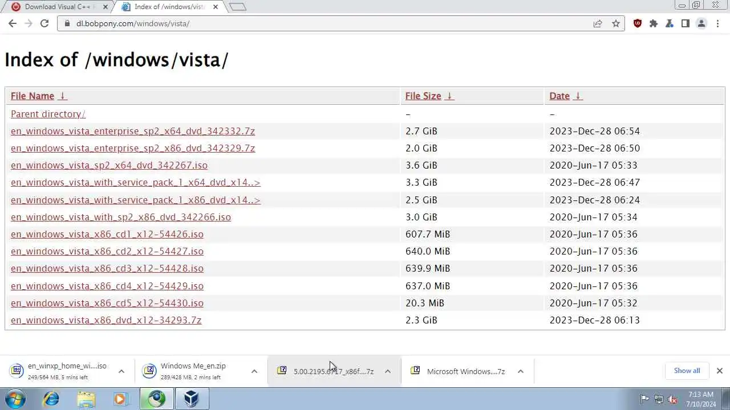Launch Internet Explorer from the taskbar
This screenshot has height=410, width=730.
point(51,399)
